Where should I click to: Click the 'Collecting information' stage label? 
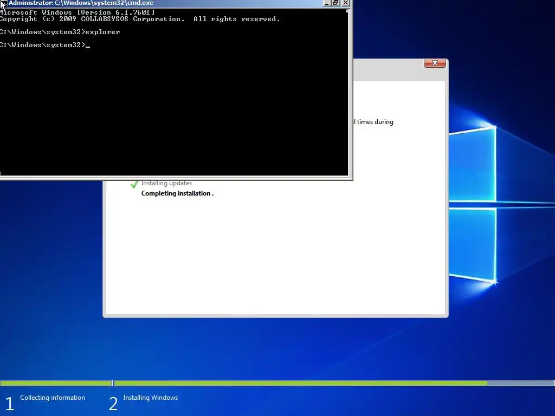[x=53, y=398]
